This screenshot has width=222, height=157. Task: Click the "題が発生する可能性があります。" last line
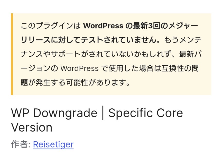click(x=76, y=83)
